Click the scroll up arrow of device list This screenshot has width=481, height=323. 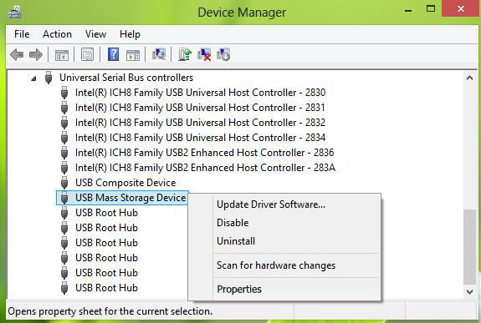pos(469,78)
